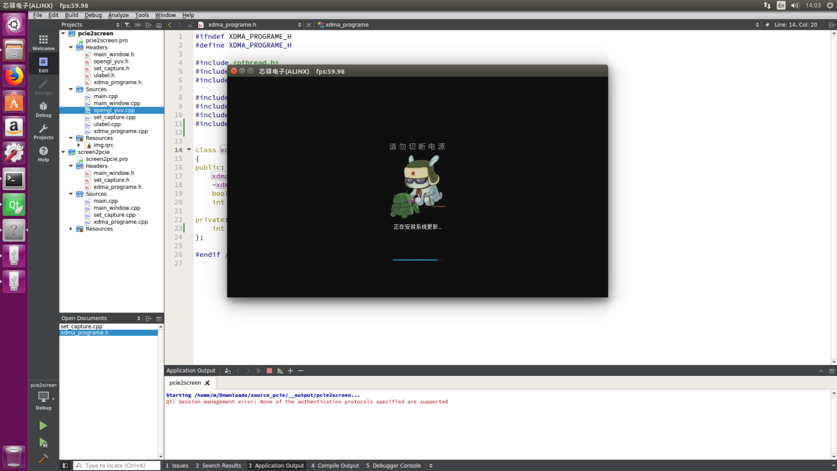Close the Projects side panel
This screenshot has width=837, height=471.
(159, 25)
